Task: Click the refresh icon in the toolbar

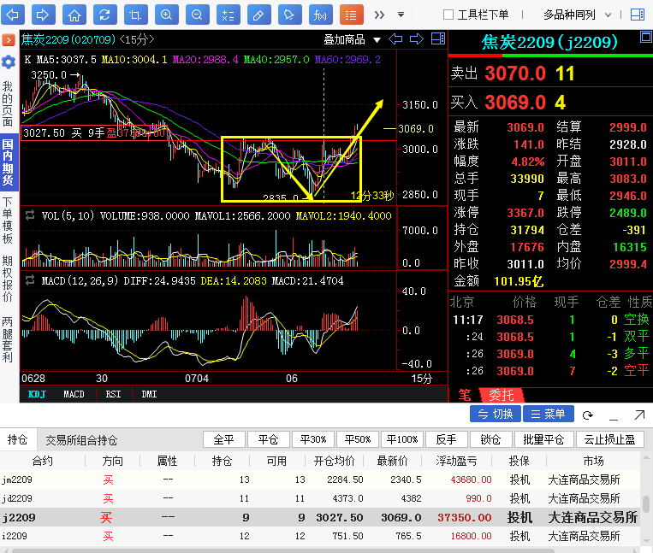Action: [x=104, y=15]
